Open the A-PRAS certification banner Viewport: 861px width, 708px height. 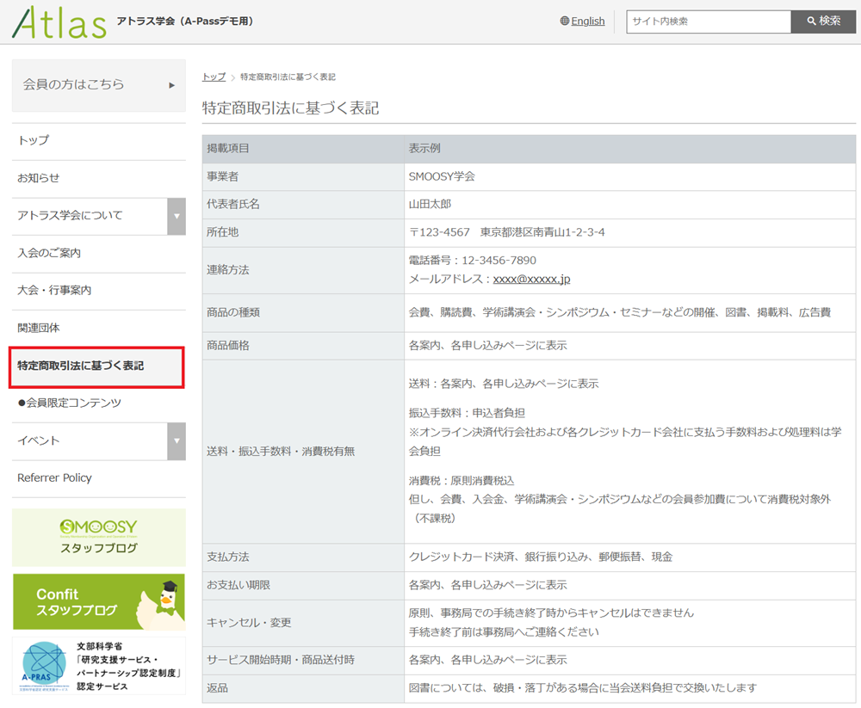point(99,666)
